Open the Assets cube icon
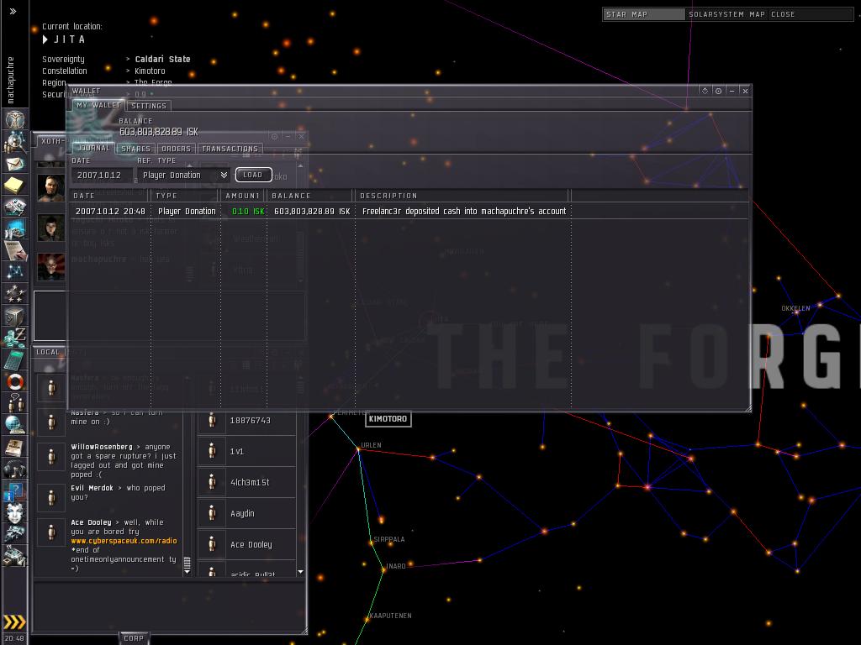This screenshot has width=861, height=645. tap(15, 316)
